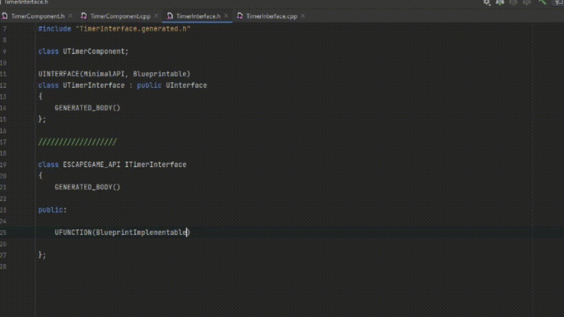
Task: Switch to the TimerComponent.cpp tab
Action: (x=119, y=16)
